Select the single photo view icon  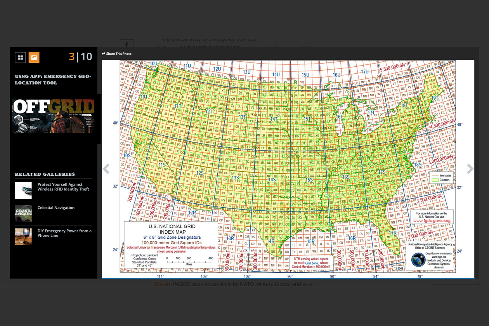point(34,57)
